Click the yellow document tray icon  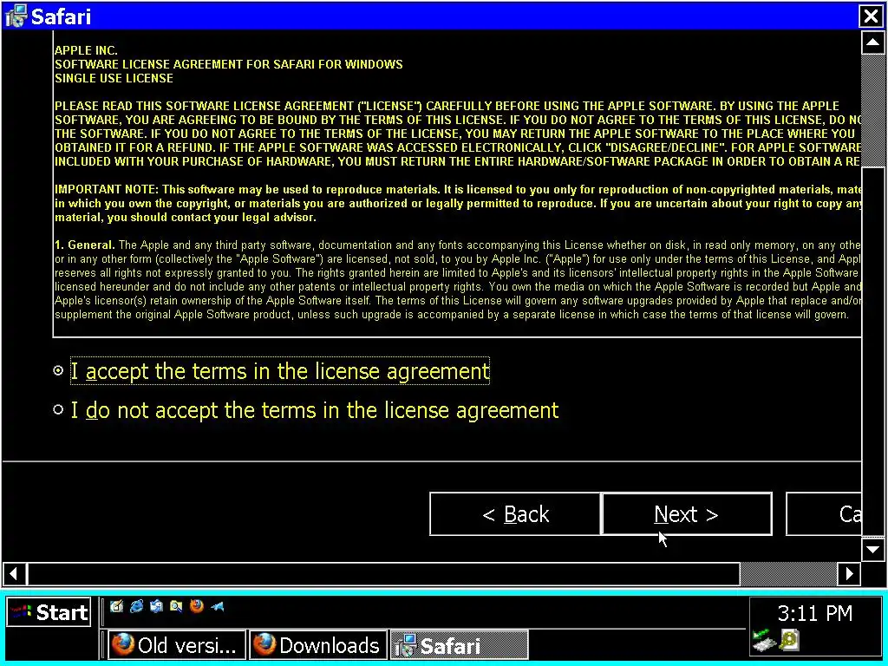[x=788, y=640]
